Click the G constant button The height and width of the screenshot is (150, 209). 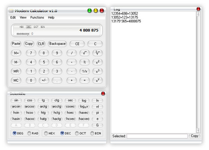tap(98, 125)
